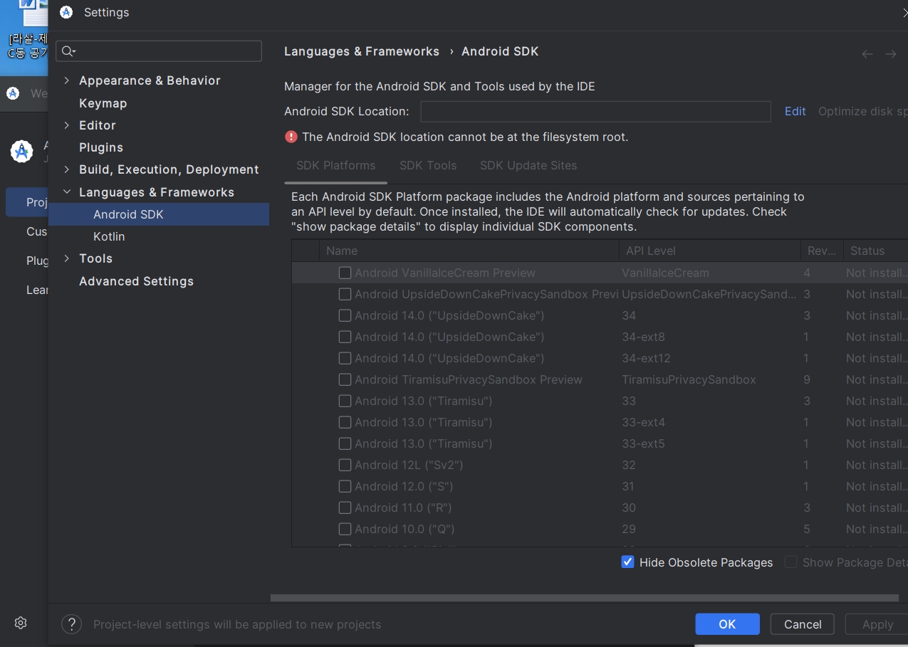Check the Android UpsideDownCakePrivacySandbox Preview checkbox

[x=345, y=294]
